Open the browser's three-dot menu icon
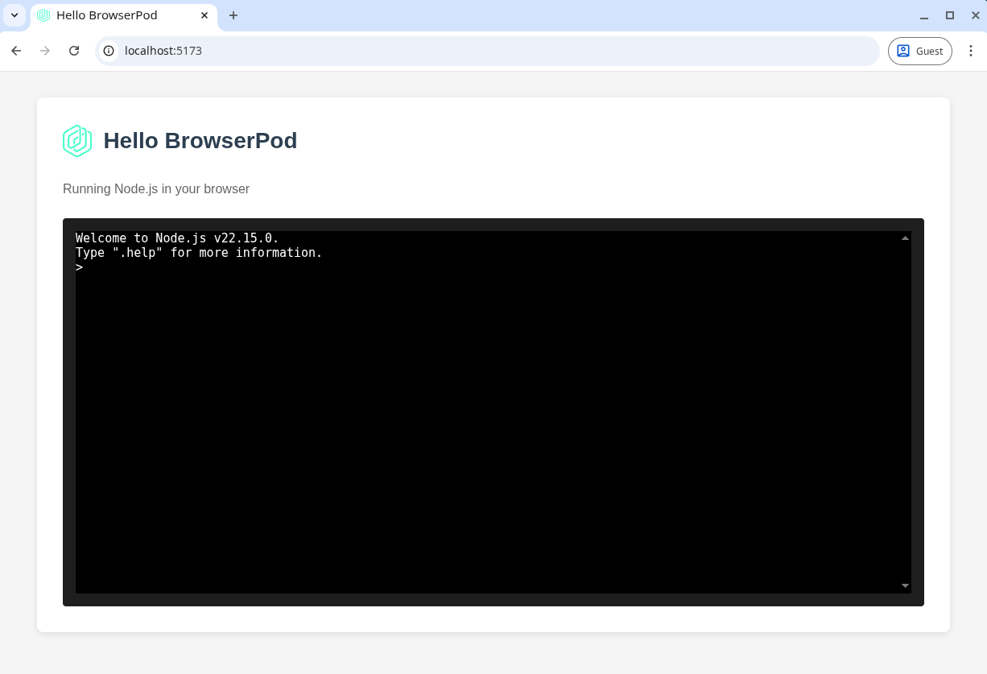The height and width of the screenshot is (674, 987). pyautogui.click(x=972, y=51)
